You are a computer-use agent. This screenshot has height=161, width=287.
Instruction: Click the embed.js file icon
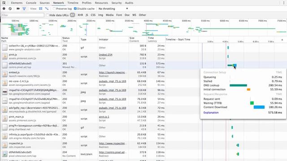click(x=5, y=74)
